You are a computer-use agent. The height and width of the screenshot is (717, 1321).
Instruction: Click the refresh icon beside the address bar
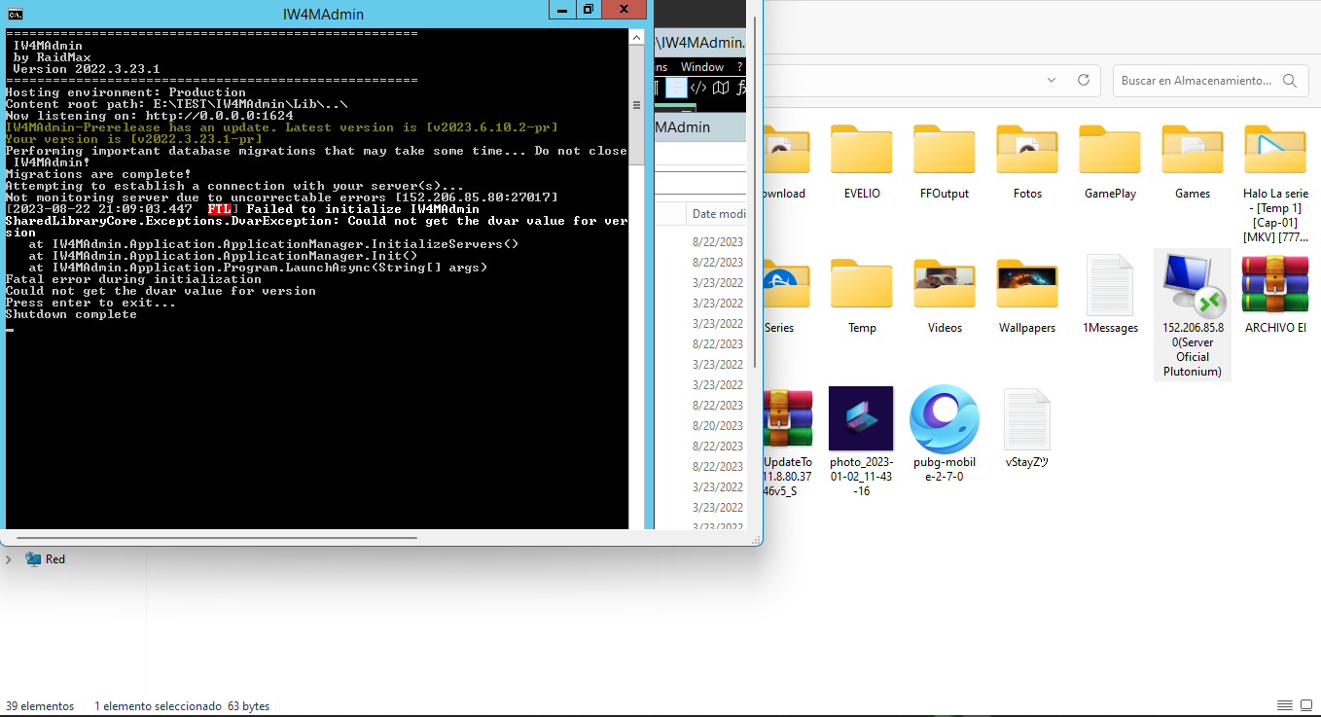1083,80
